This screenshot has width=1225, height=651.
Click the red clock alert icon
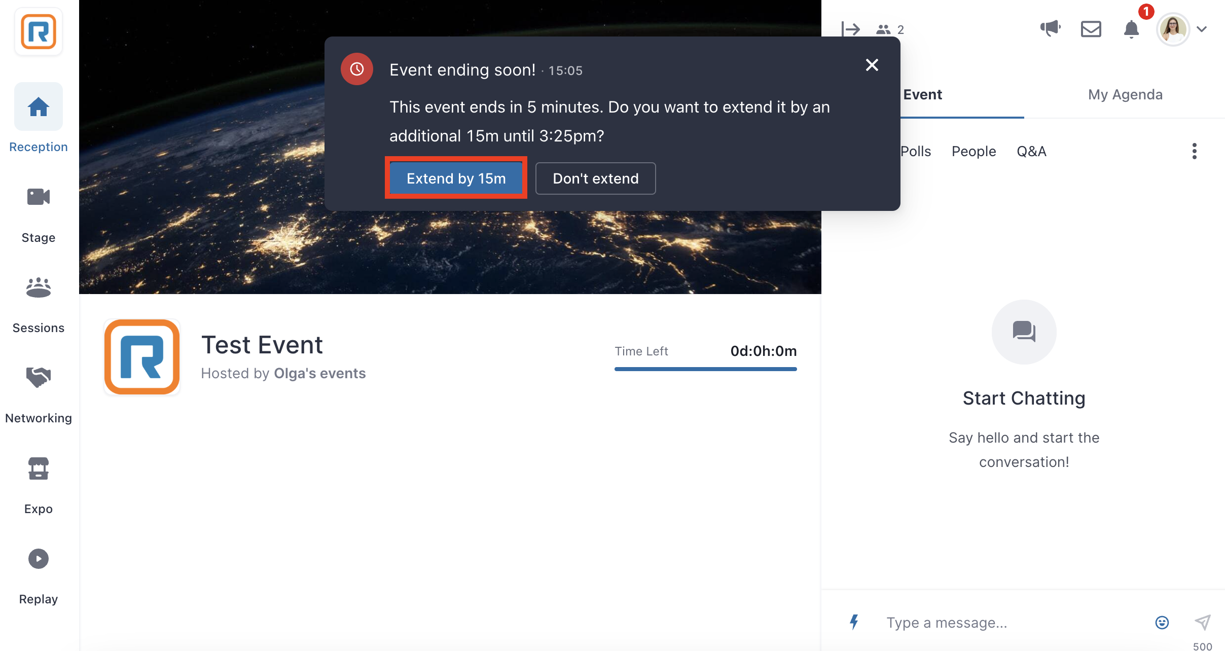pyautogui.click(x=357, y=69)
